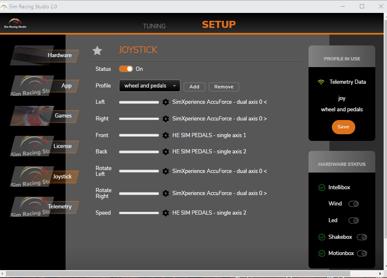
Task: Open settings gear for Rotate Left axis
Action: coord(165,171)
